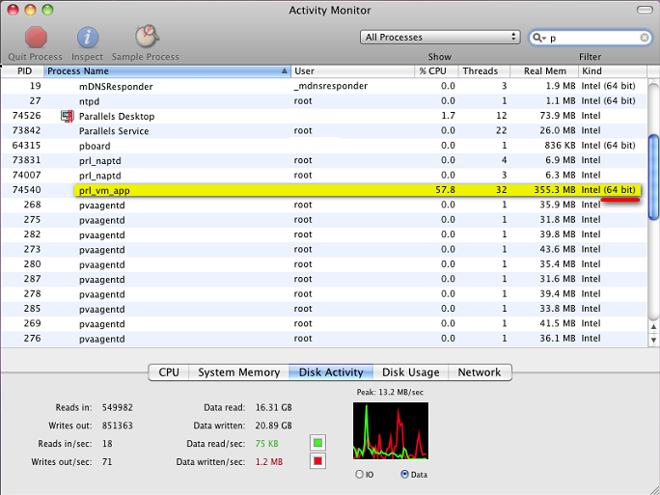
Task: Select pvaagentd with PID 280
Action: pos(323,264)
